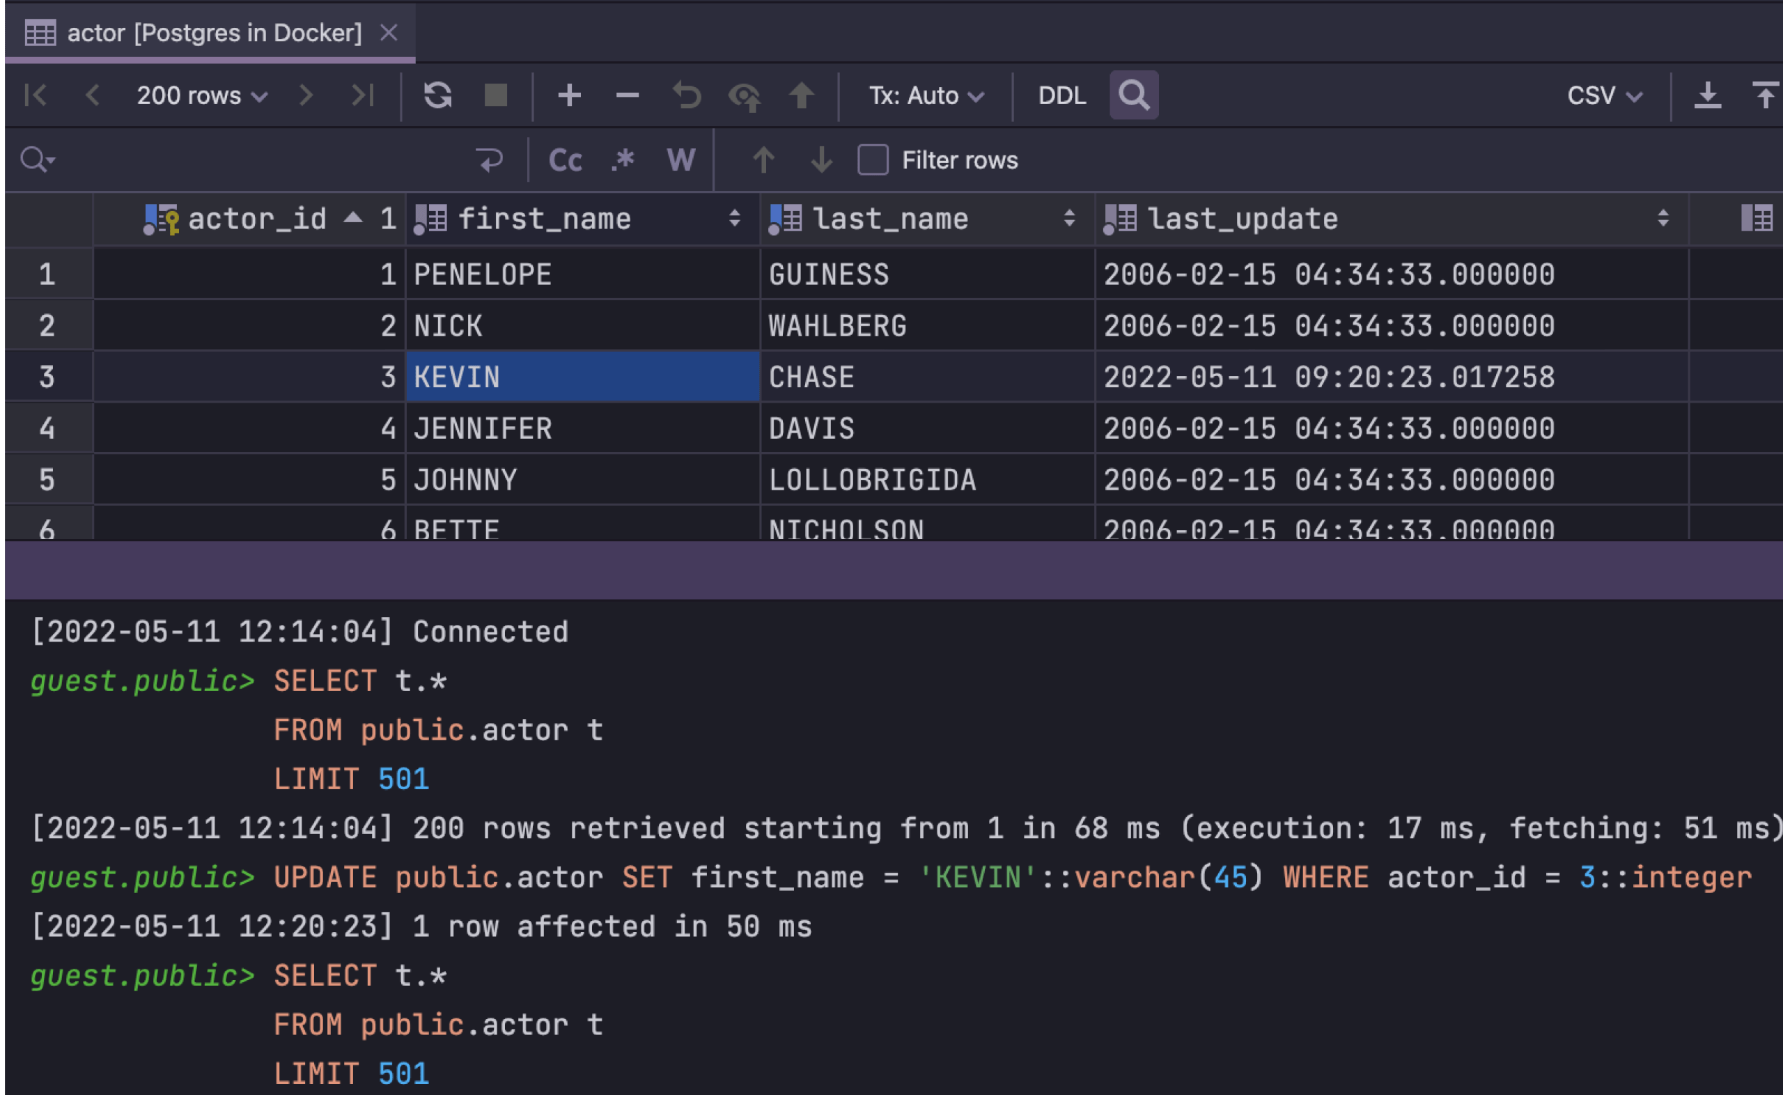Select row 5 via its row number
The height and width of the screenshot is (1095, 1783).
tap(48, 479)
